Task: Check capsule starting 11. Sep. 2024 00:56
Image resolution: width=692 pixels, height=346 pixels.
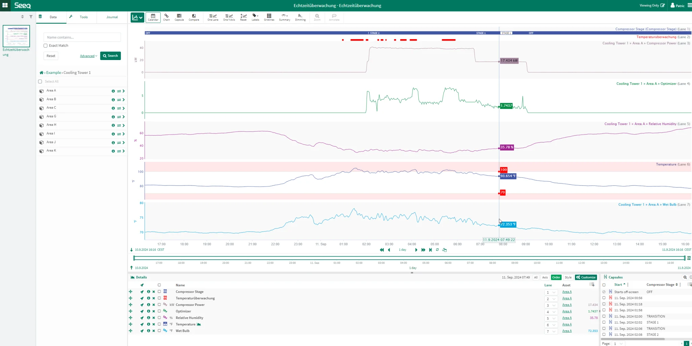Action: click(604, 298)
